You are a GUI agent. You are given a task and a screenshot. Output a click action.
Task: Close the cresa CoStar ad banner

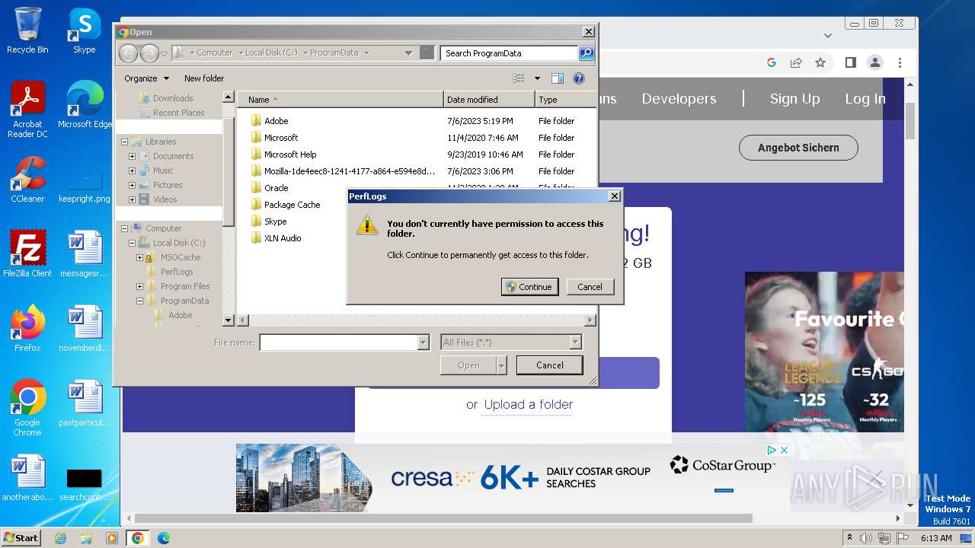pos(784,451)
